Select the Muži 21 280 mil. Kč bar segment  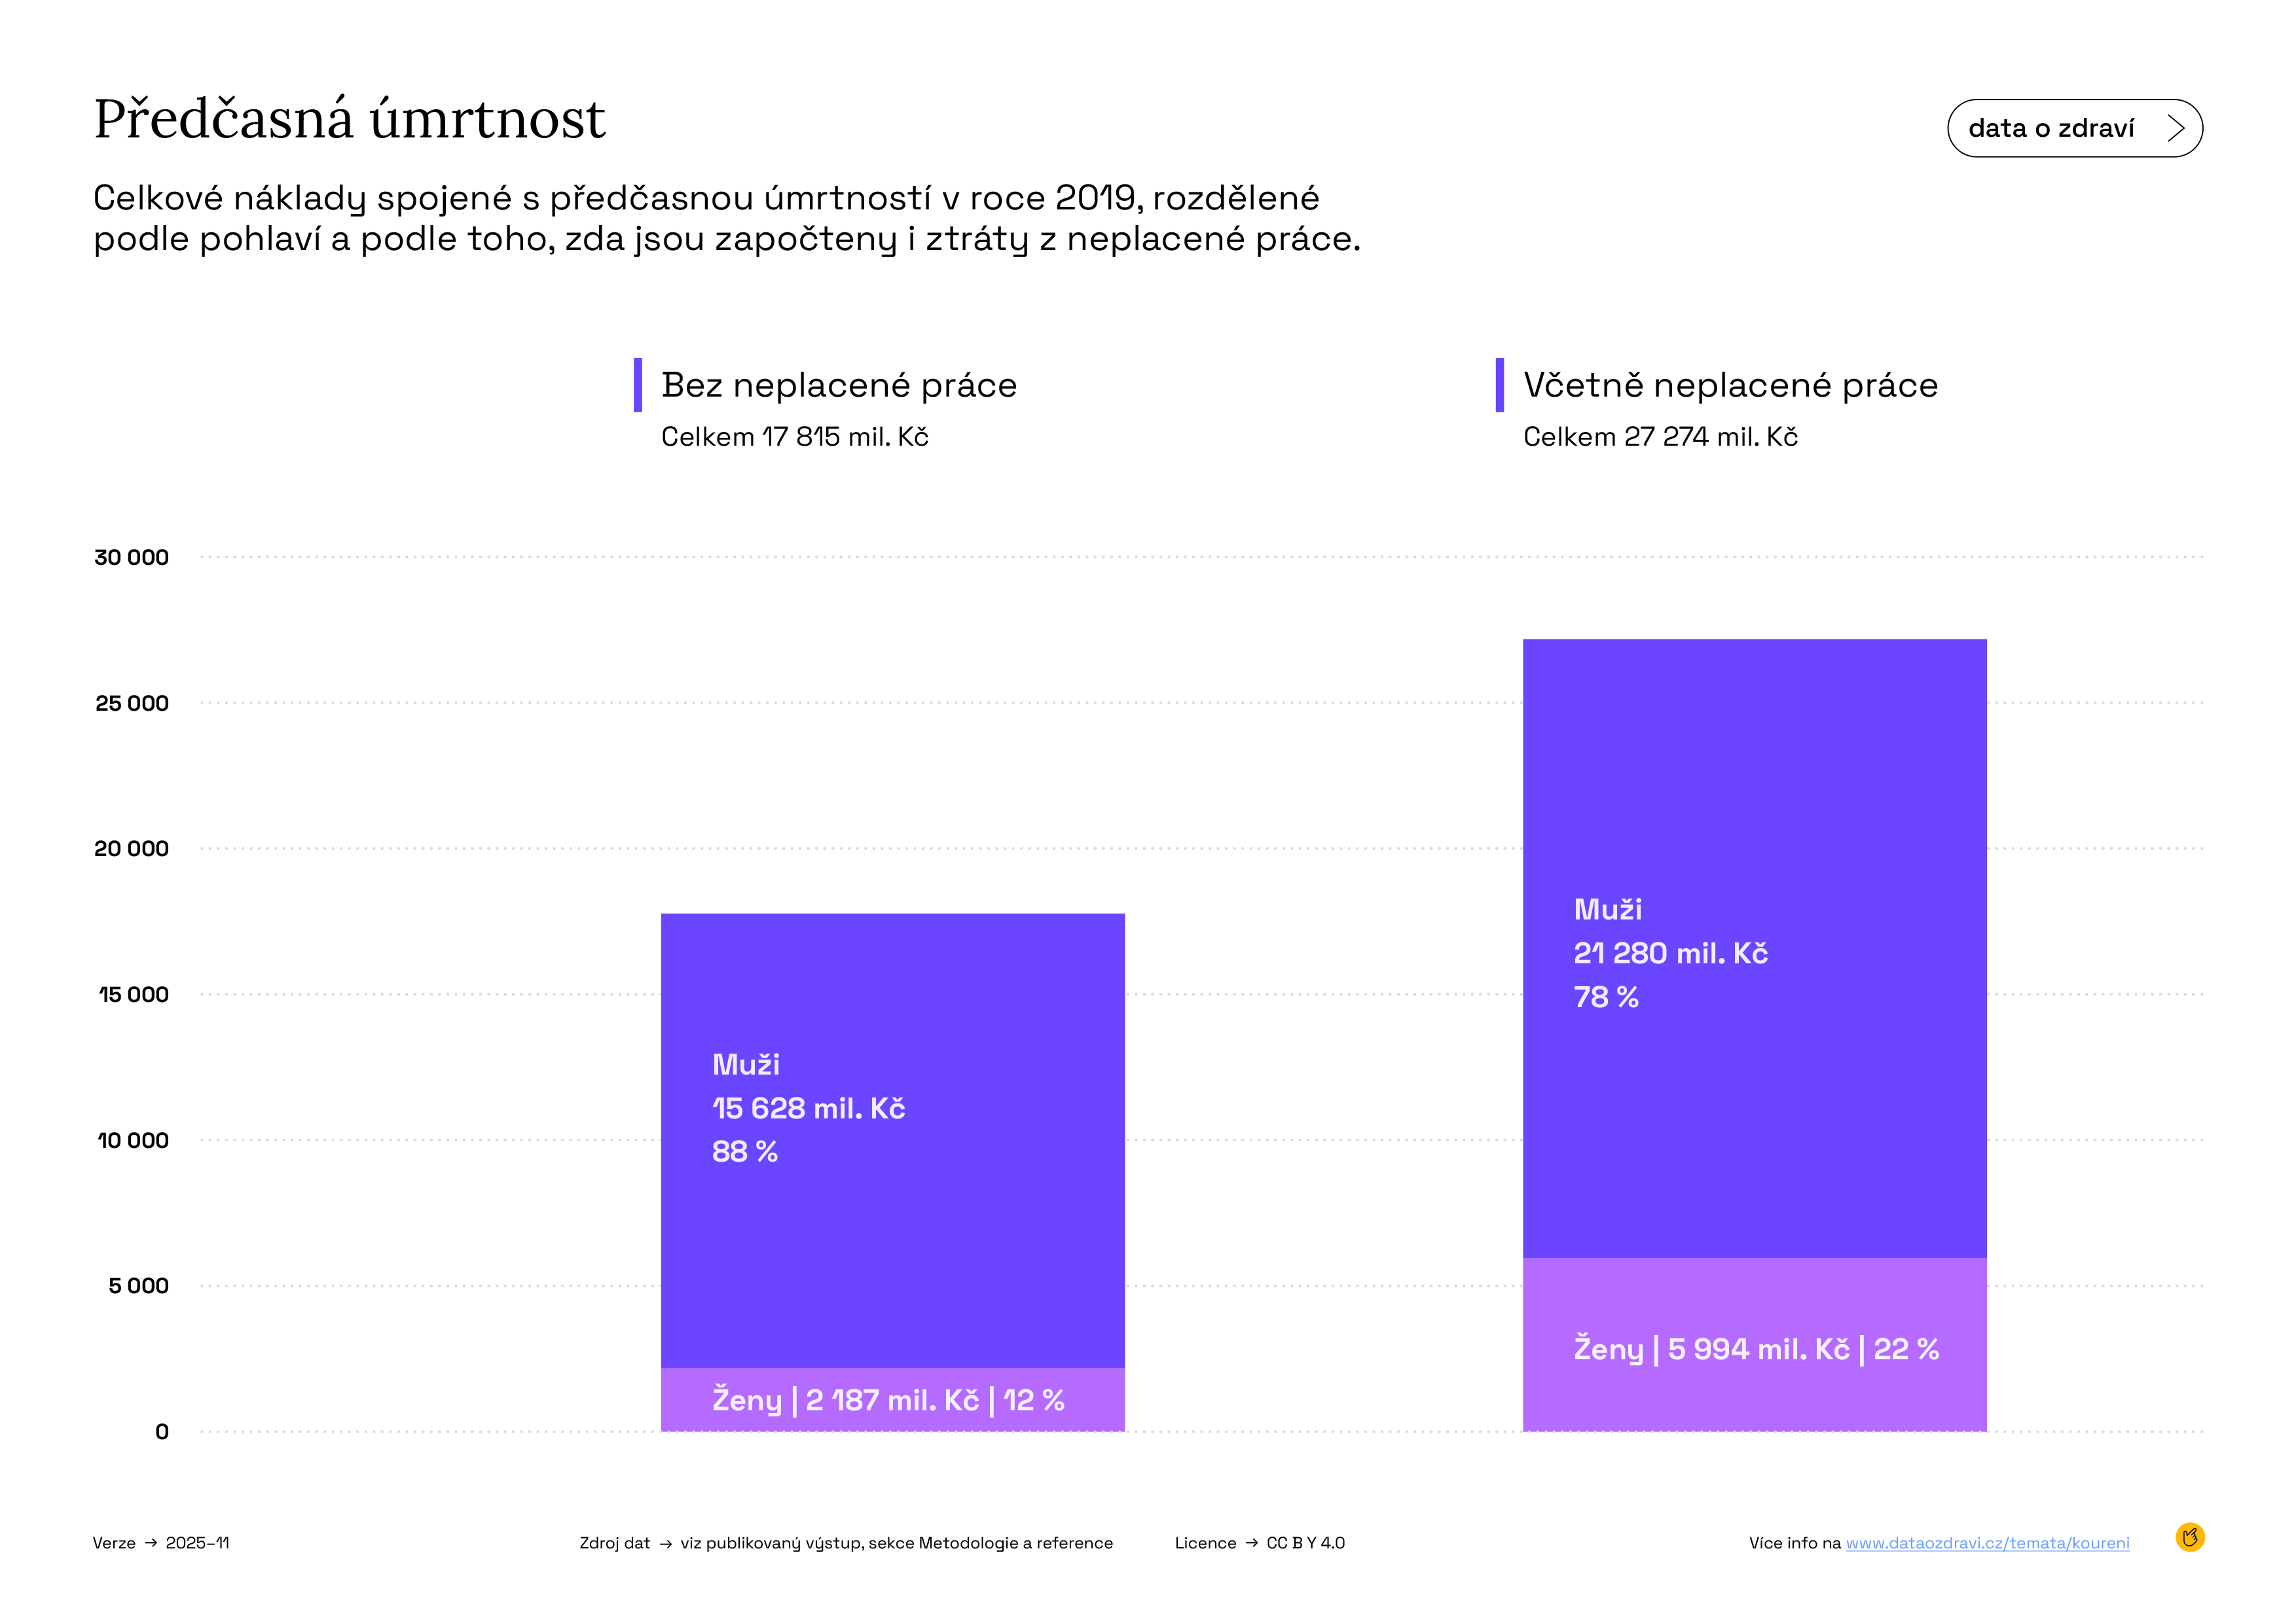click(1754, 948)
